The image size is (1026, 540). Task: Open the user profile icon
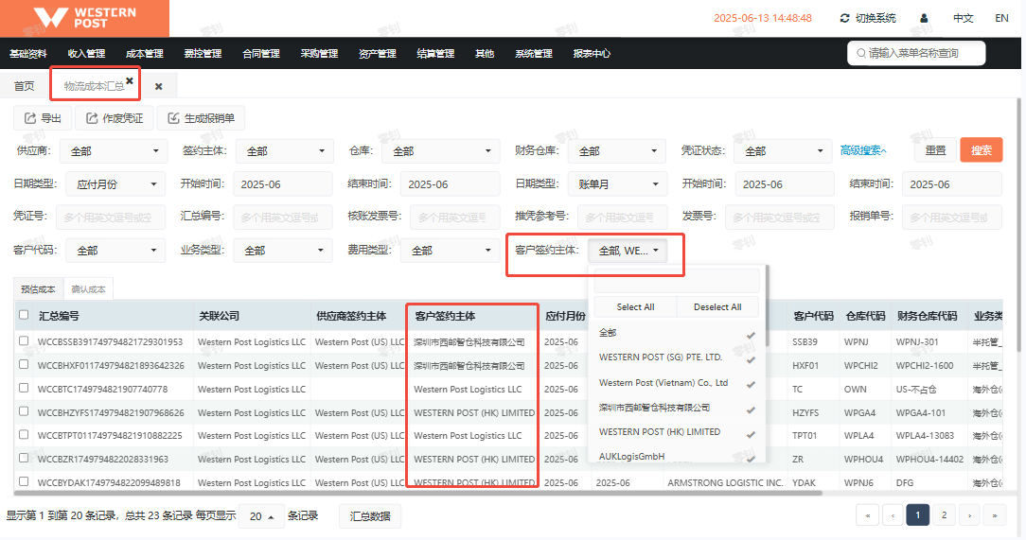tap(924, 18)
